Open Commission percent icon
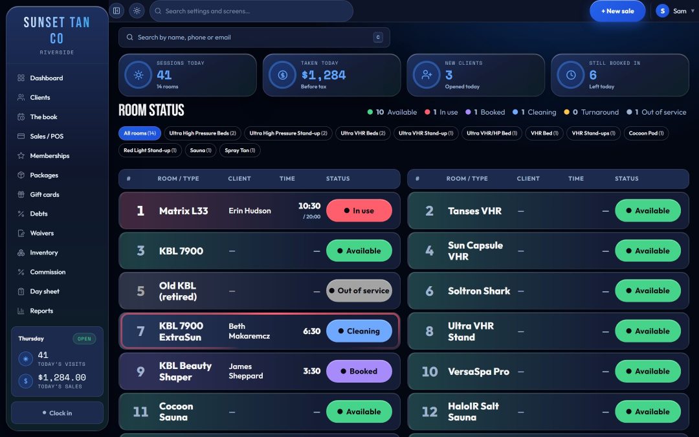 [21, 272]
